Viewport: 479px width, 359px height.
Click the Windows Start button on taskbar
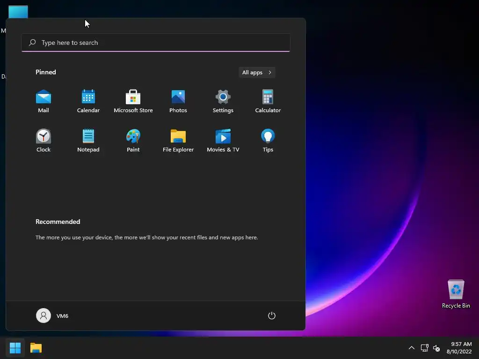[15, 348]
